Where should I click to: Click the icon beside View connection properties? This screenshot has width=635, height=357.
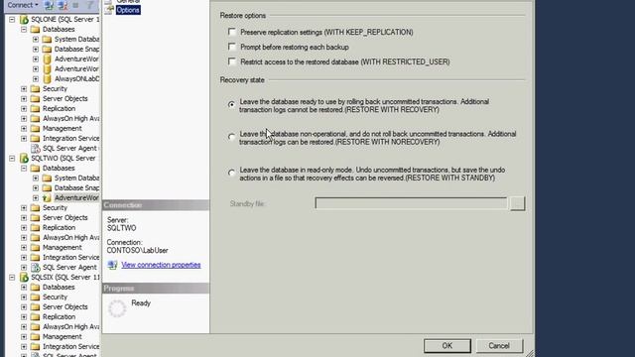point(112,265)
